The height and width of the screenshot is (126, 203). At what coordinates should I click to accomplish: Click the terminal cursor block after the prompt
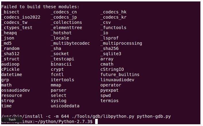point(96,122)
